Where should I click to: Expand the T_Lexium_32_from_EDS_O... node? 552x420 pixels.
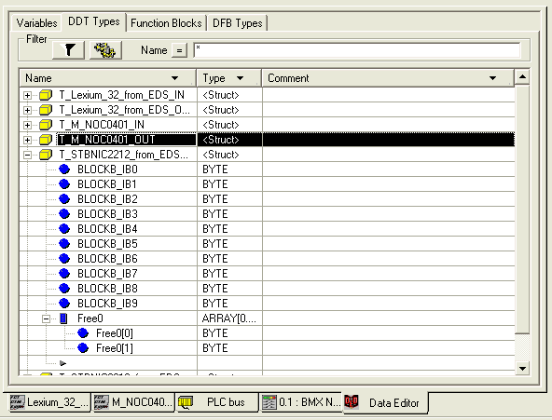[x=27, y=111]
